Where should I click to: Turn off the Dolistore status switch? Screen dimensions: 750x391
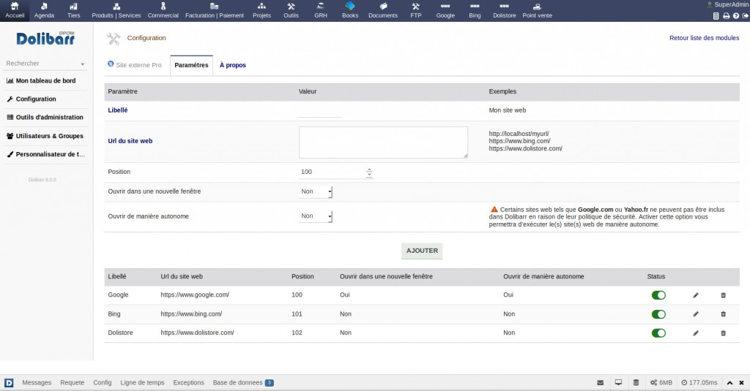click(x=658, y=333)
